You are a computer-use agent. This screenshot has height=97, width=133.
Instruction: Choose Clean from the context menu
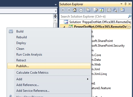[49, 49]
